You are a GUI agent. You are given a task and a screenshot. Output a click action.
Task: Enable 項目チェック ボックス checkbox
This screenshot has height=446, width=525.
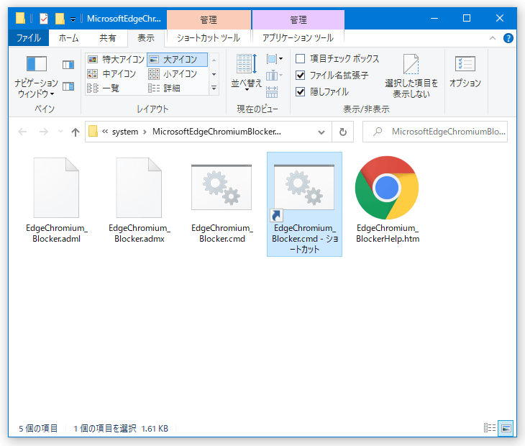[x=301, y=58]
